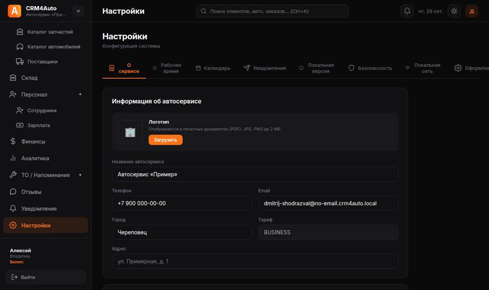Click the Зарплата banknote icon
Image resolution: width=489 pixels, height=290 pixels.
(x=20, y=125)
